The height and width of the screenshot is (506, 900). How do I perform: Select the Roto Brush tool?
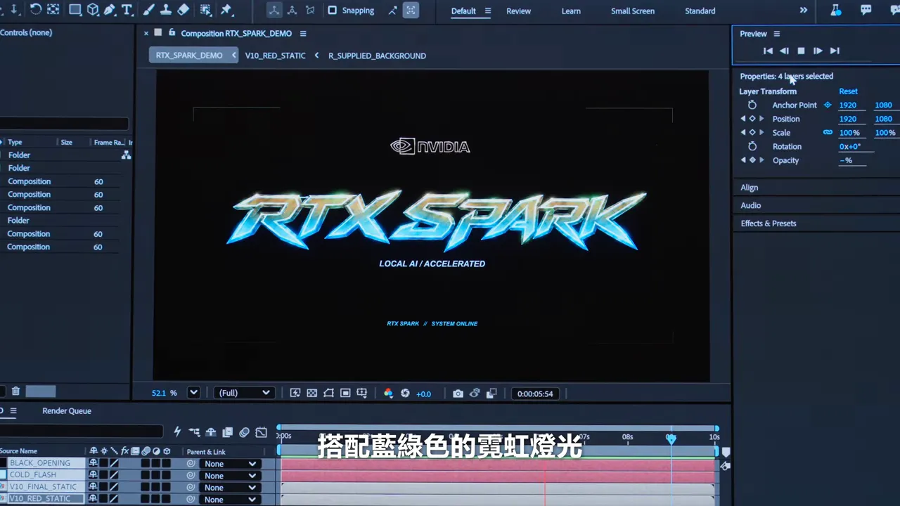tap(205, 10)
